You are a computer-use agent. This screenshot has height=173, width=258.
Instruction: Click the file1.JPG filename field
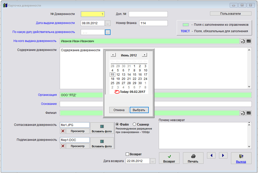coord(75,125)
